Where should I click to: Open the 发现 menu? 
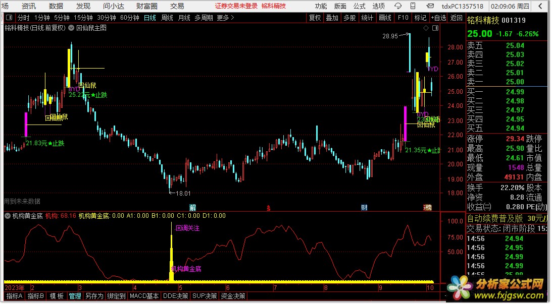click(x=83, y=6)
